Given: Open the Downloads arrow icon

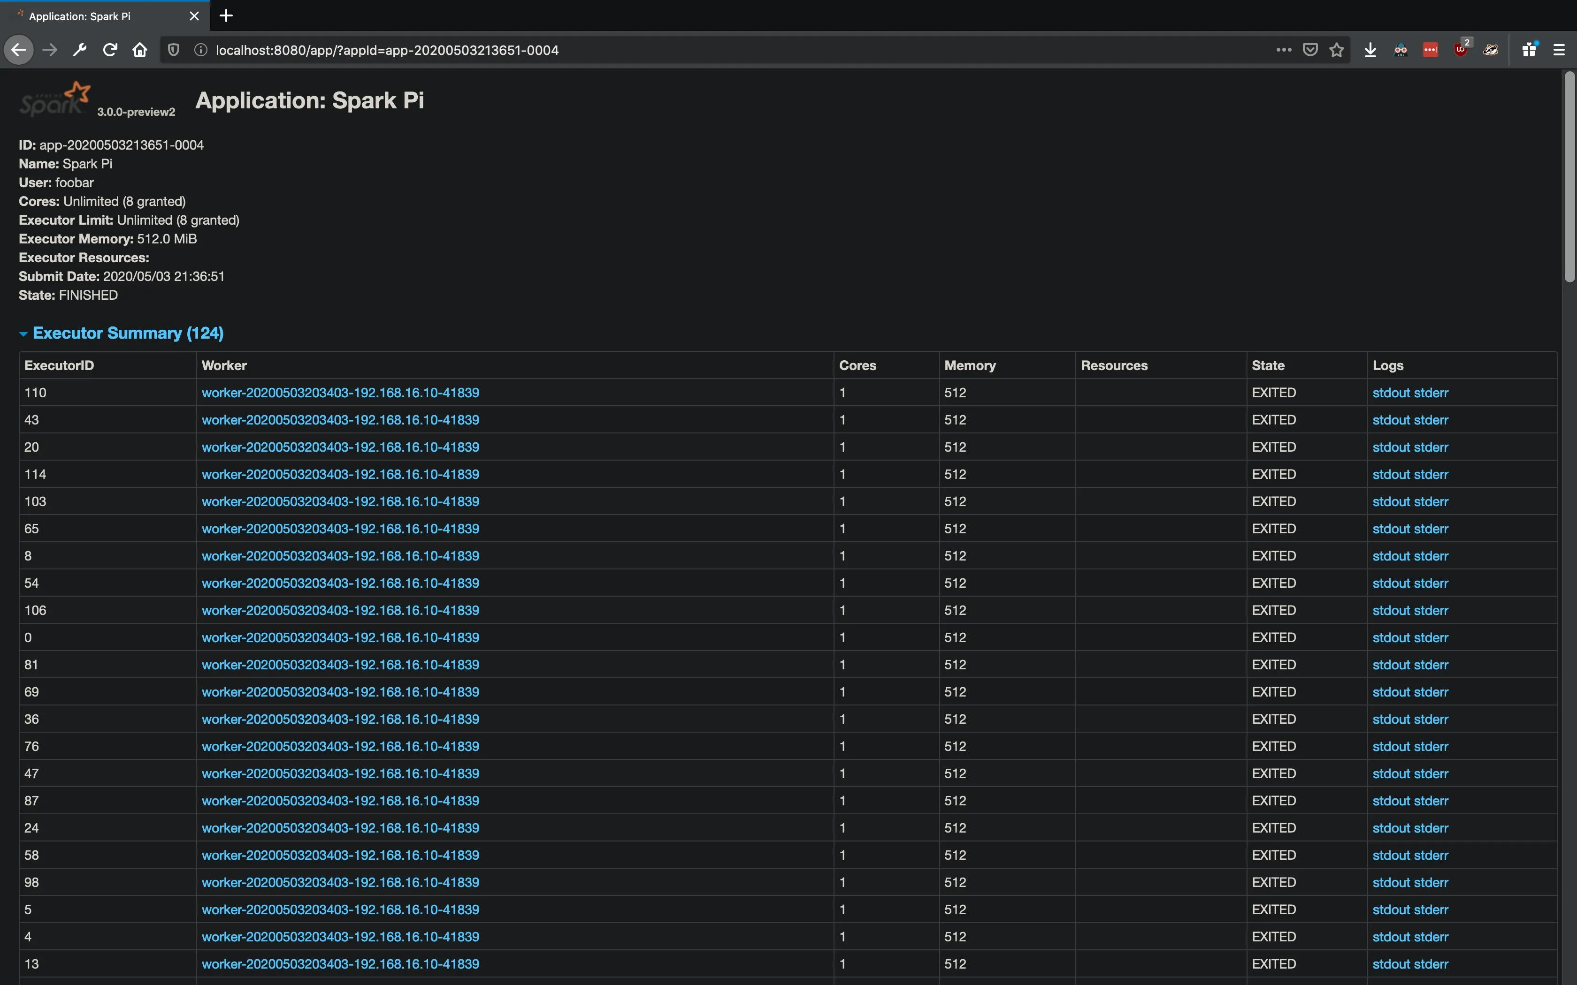Looking at the screenshot, I should [x=1370, y=50].
